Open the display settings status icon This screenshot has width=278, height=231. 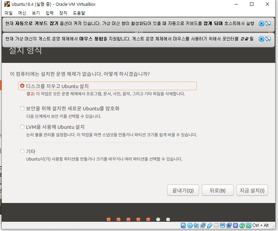pyautogui.click(x=222, y=225)
